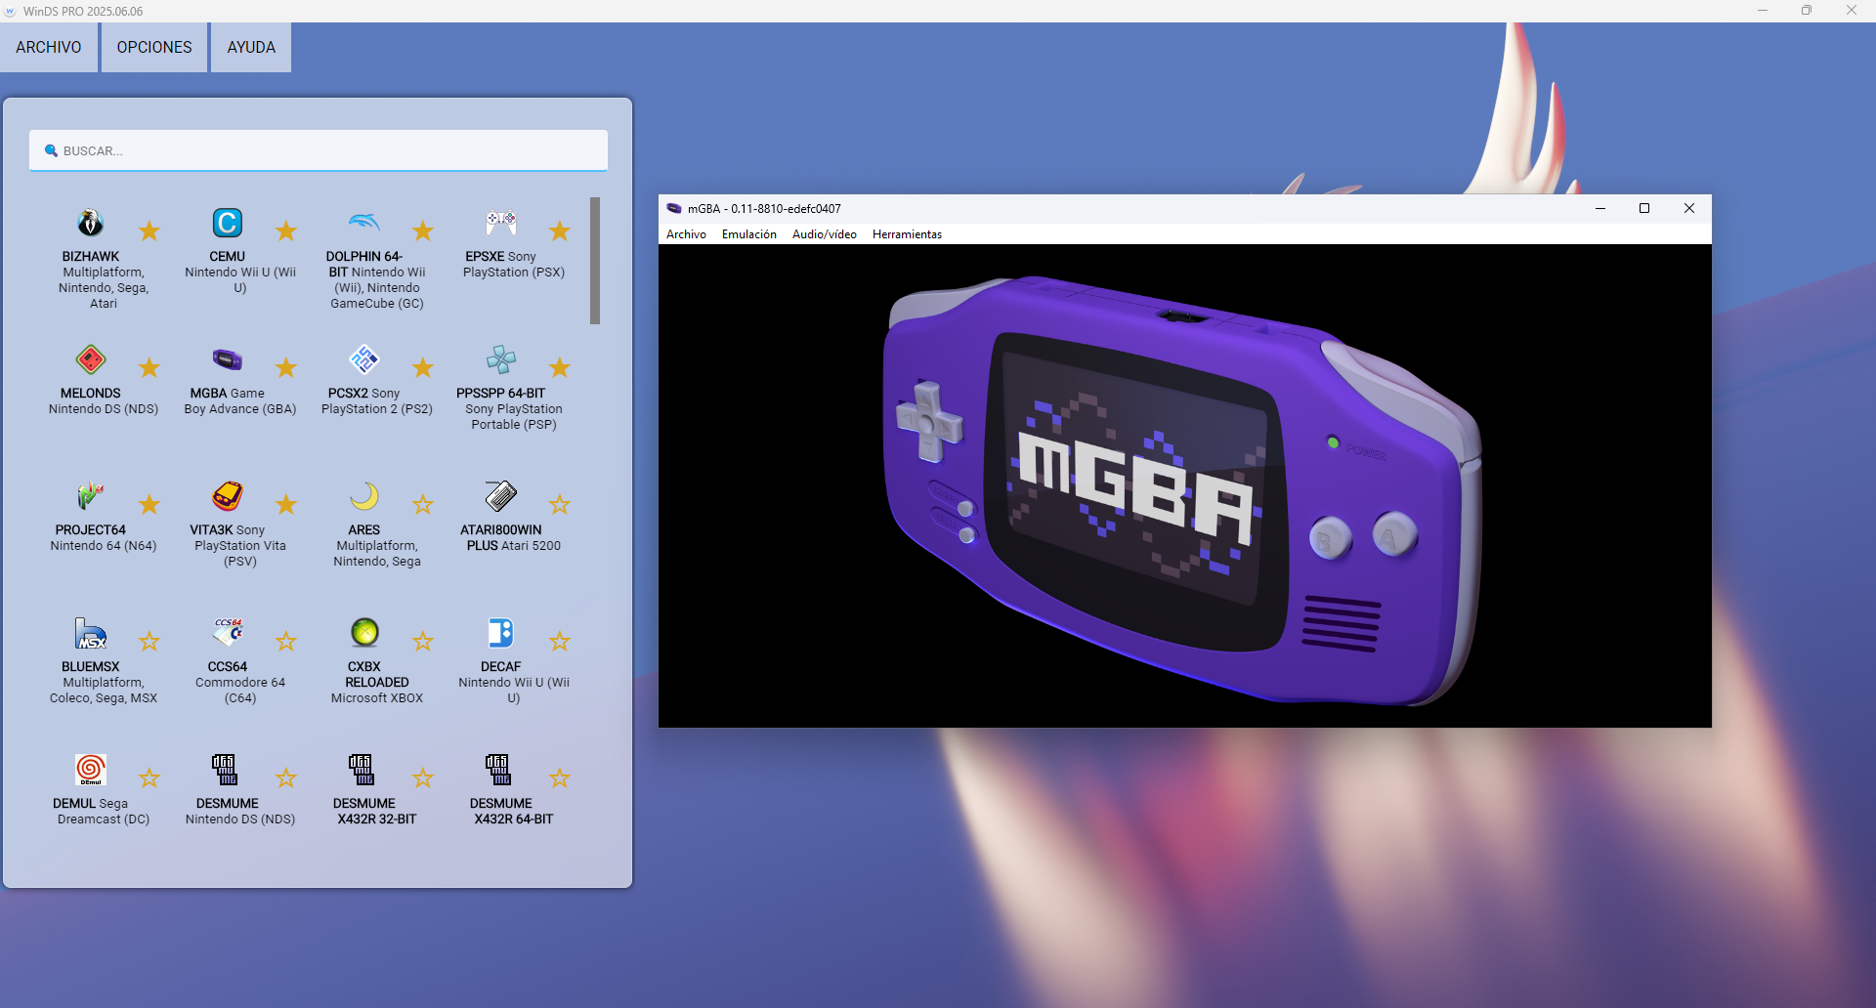
Task: Toggle the PCSX2 favorite star
Action: click(422, 367)
